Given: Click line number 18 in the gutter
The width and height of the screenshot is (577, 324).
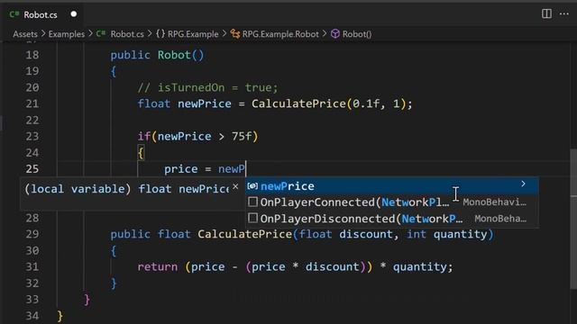Looking at the screenshot, I should point(32,55).
